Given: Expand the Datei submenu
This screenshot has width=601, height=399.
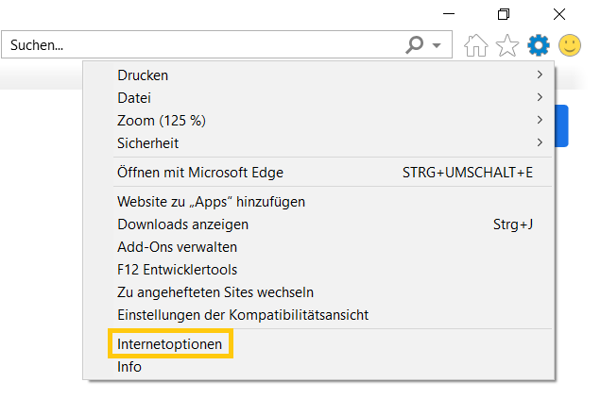Looking at the screenshot, I should (x=318, y=97).
